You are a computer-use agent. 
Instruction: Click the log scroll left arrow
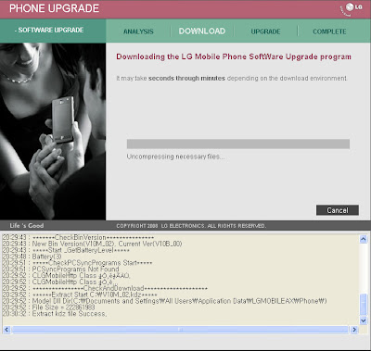pyautogui.click(x=6, y=330)
